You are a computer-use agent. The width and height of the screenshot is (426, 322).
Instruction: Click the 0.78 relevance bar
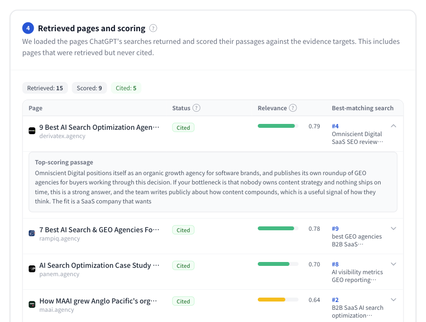click(278, 228)
